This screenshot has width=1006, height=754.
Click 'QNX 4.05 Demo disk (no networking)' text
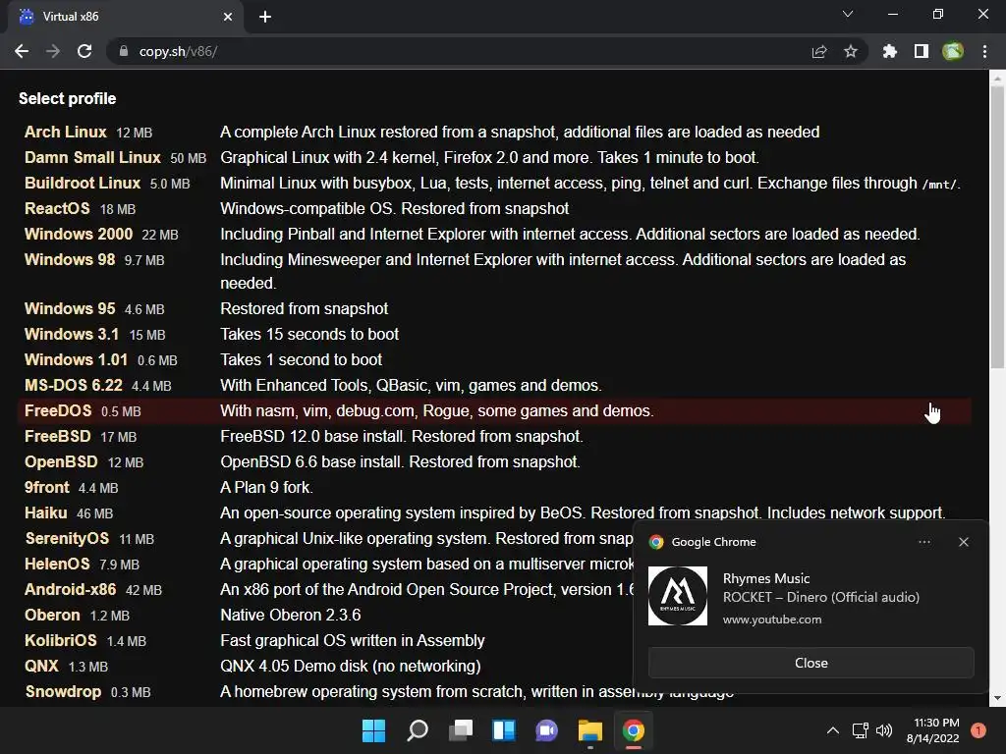pyautogui.click(x=351, y=667)
